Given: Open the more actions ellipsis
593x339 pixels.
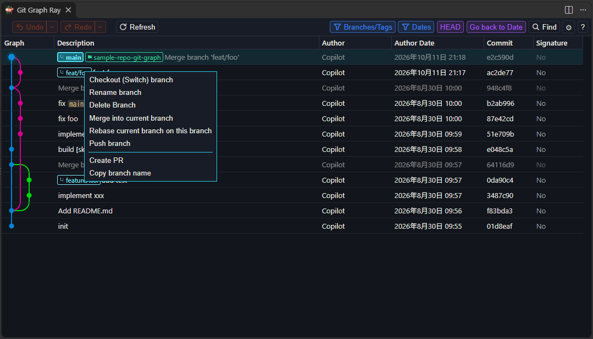Looking at the screenshot, I should [x=583, y=10].
